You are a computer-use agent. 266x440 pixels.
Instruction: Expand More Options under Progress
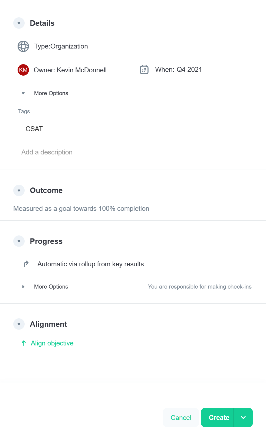23,287
